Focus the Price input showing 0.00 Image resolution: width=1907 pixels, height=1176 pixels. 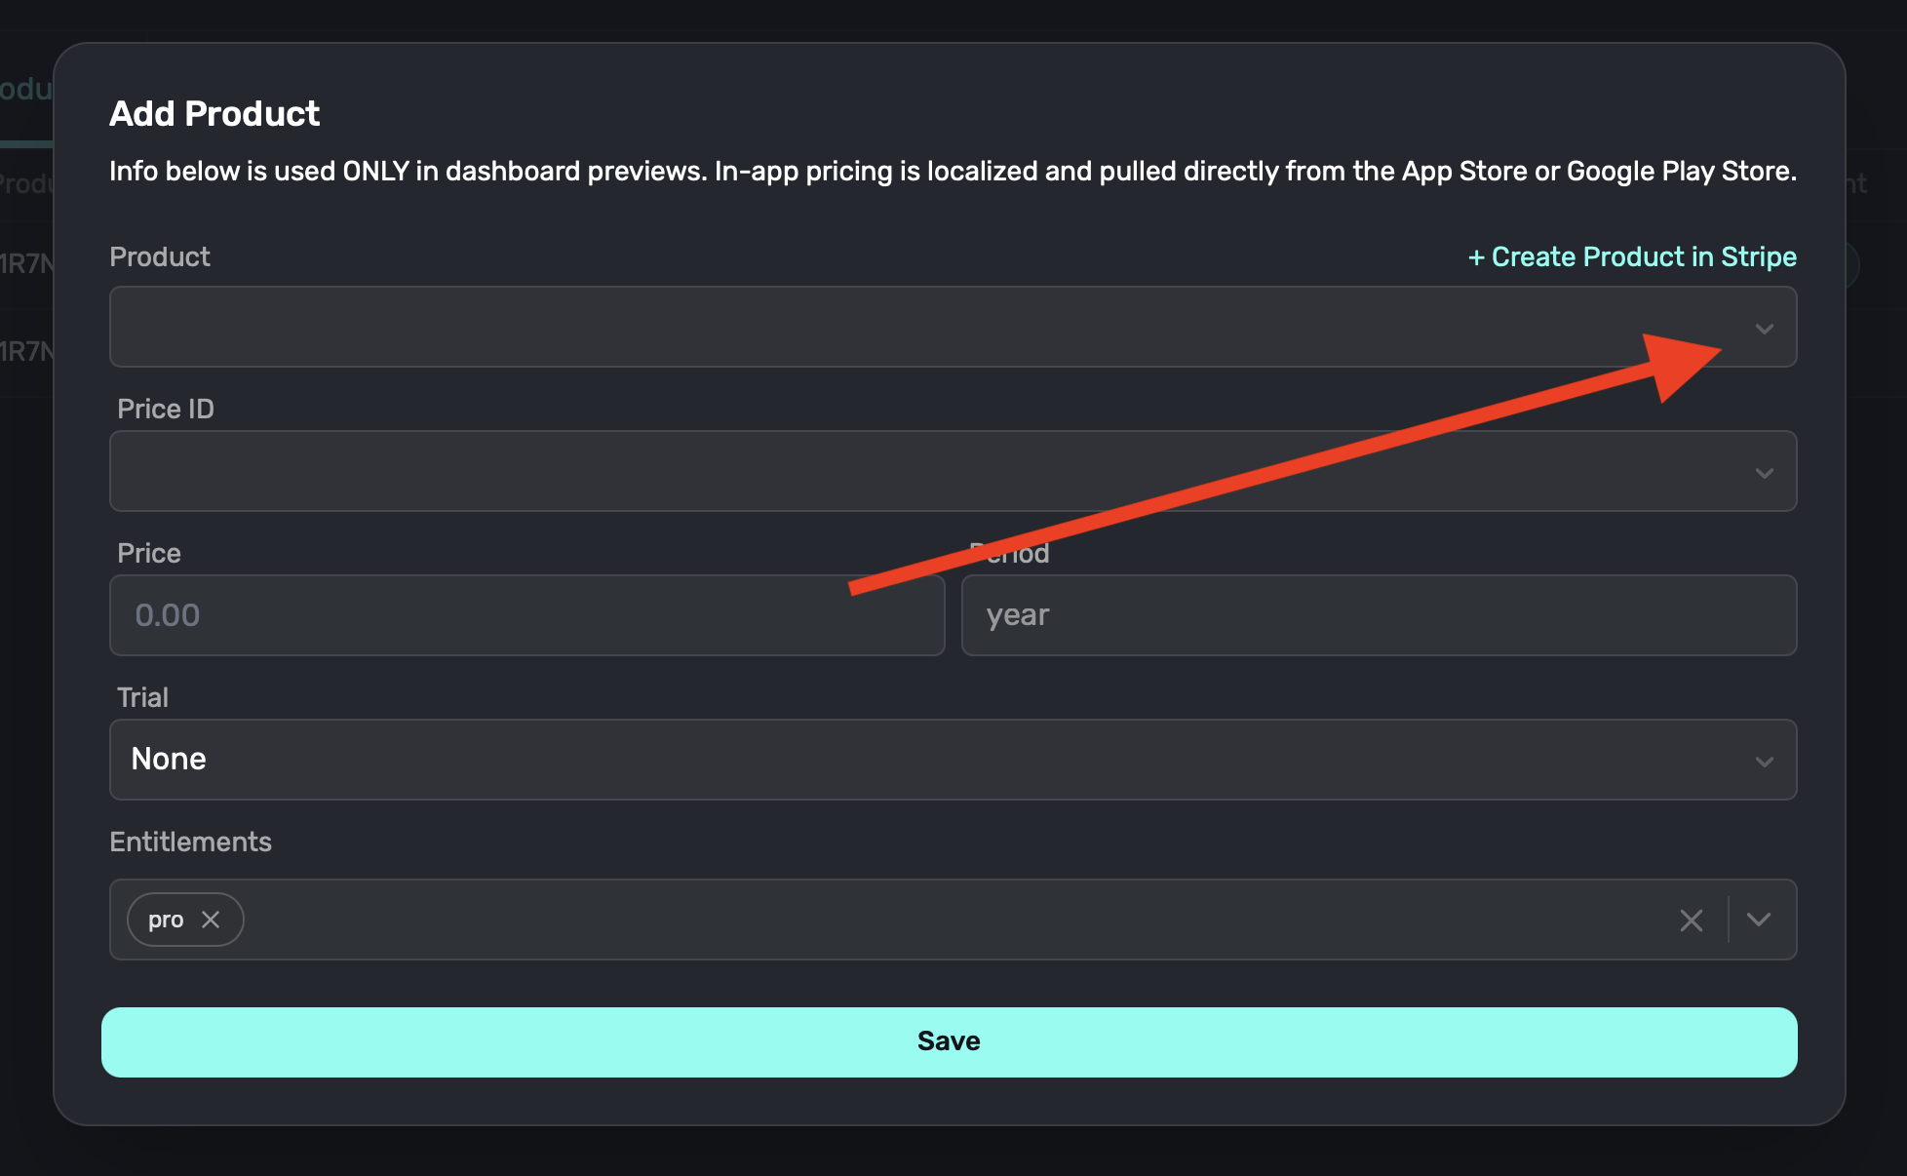tap(526, 615)
